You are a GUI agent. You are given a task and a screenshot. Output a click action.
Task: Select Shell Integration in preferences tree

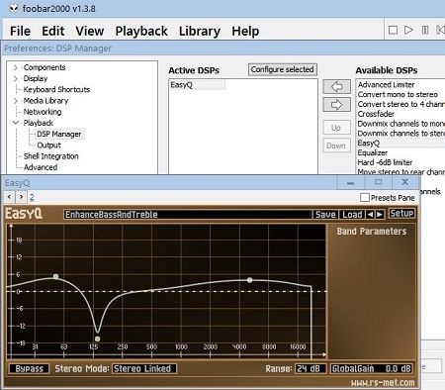click(50, 156)
